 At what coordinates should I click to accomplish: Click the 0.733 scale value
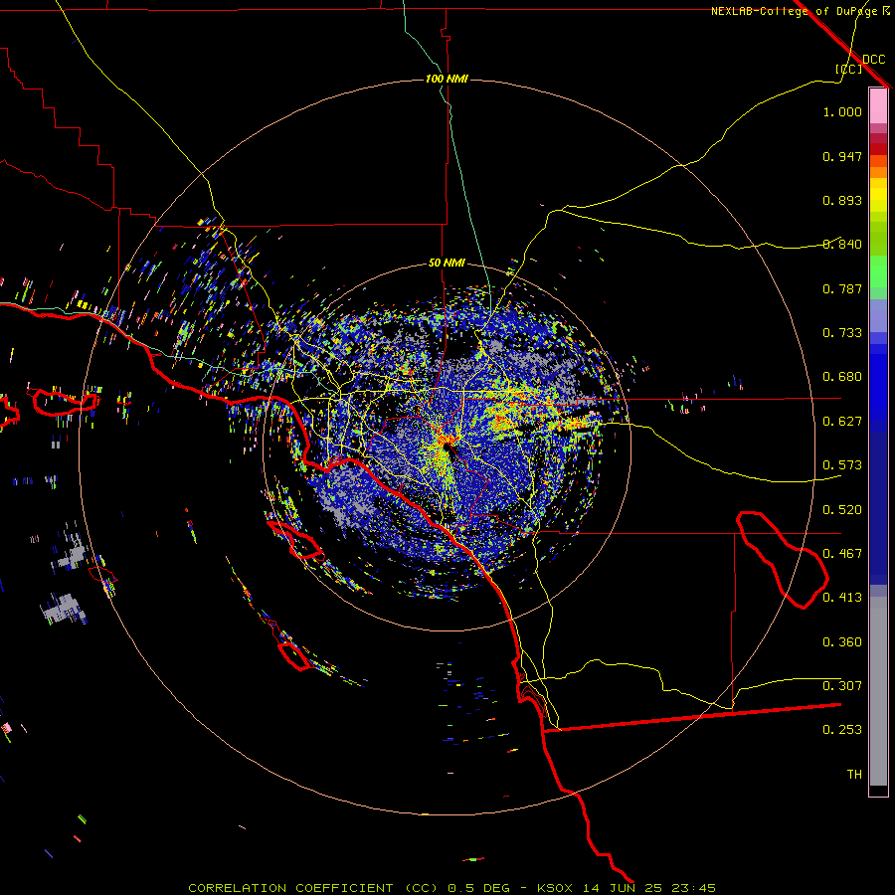coord(842,333)
